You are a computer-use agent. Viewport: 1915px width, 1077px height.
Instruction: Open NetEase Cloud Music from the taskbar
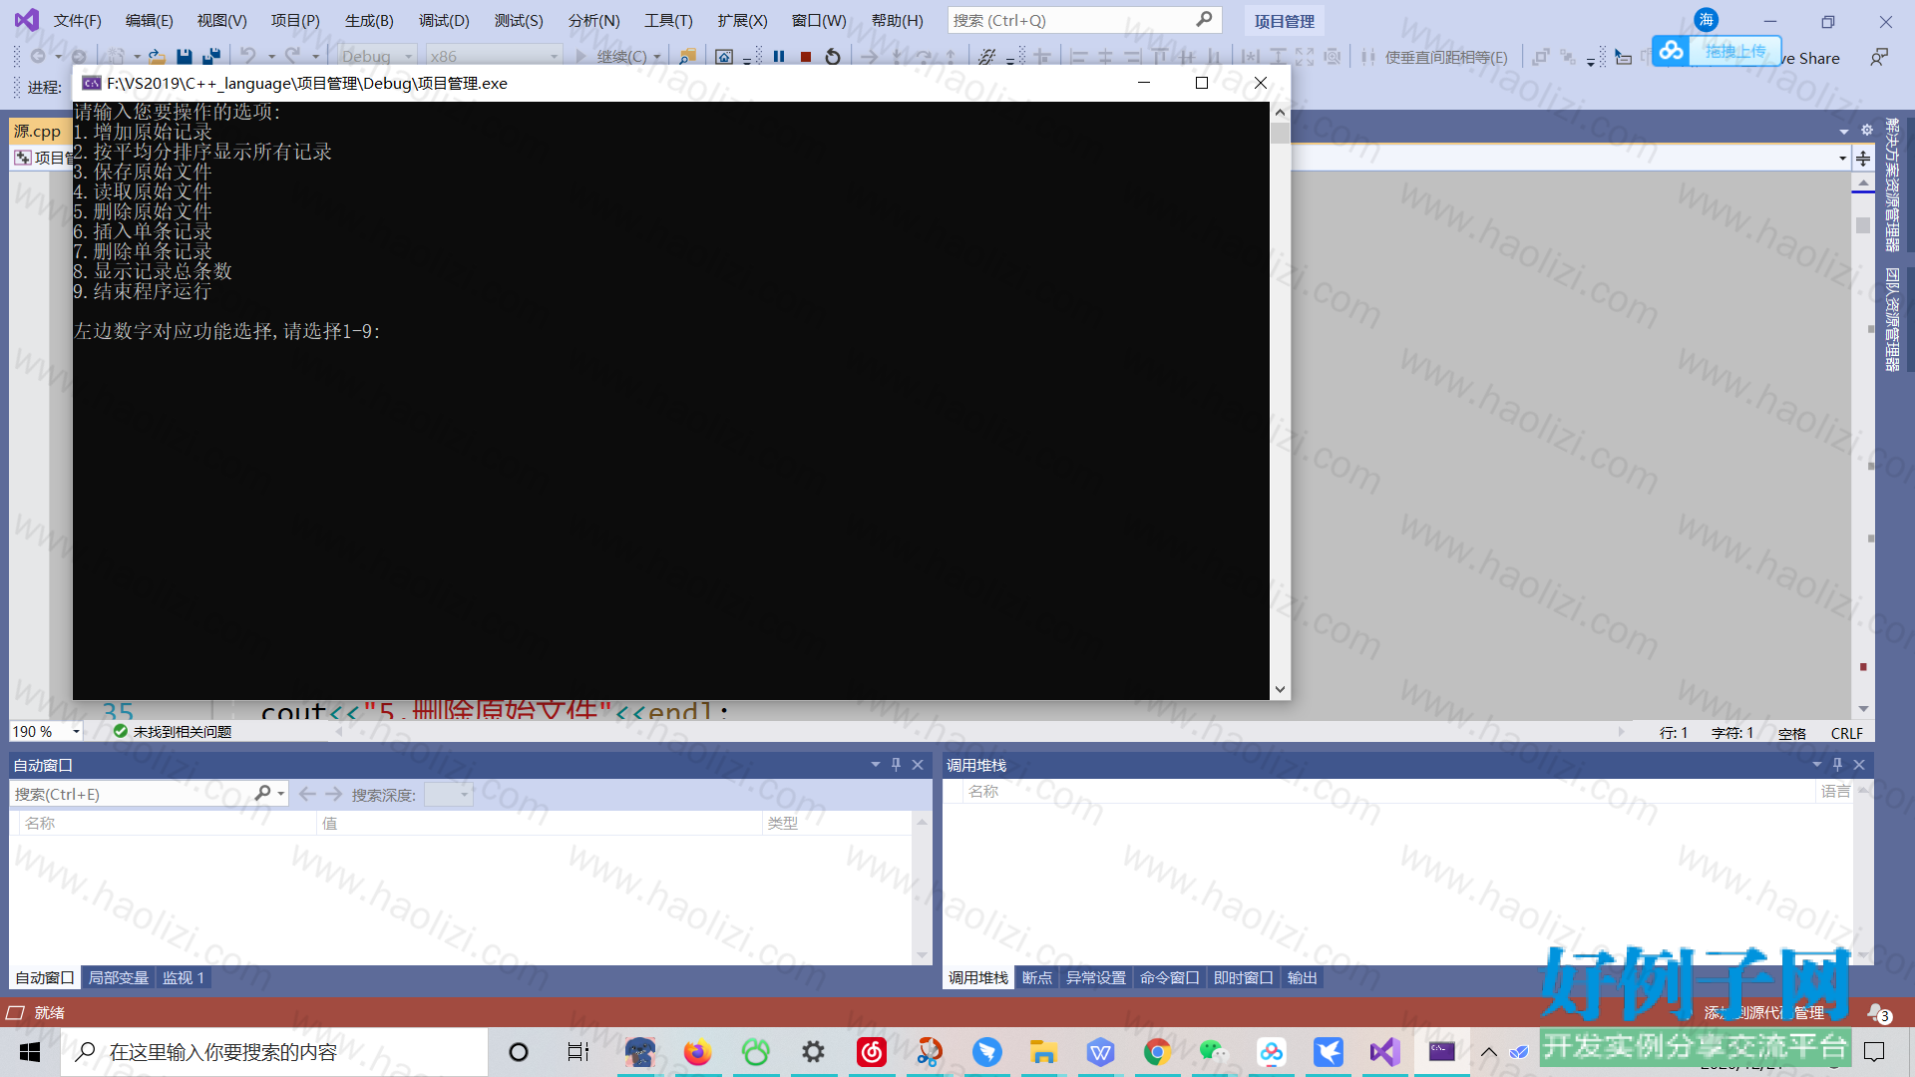coord(872,1052)
